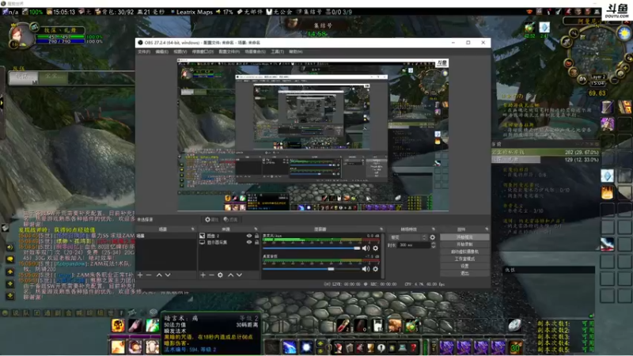Open the 帮助(H) menu in OBS
633x356 pixels.
click(295, 51)
